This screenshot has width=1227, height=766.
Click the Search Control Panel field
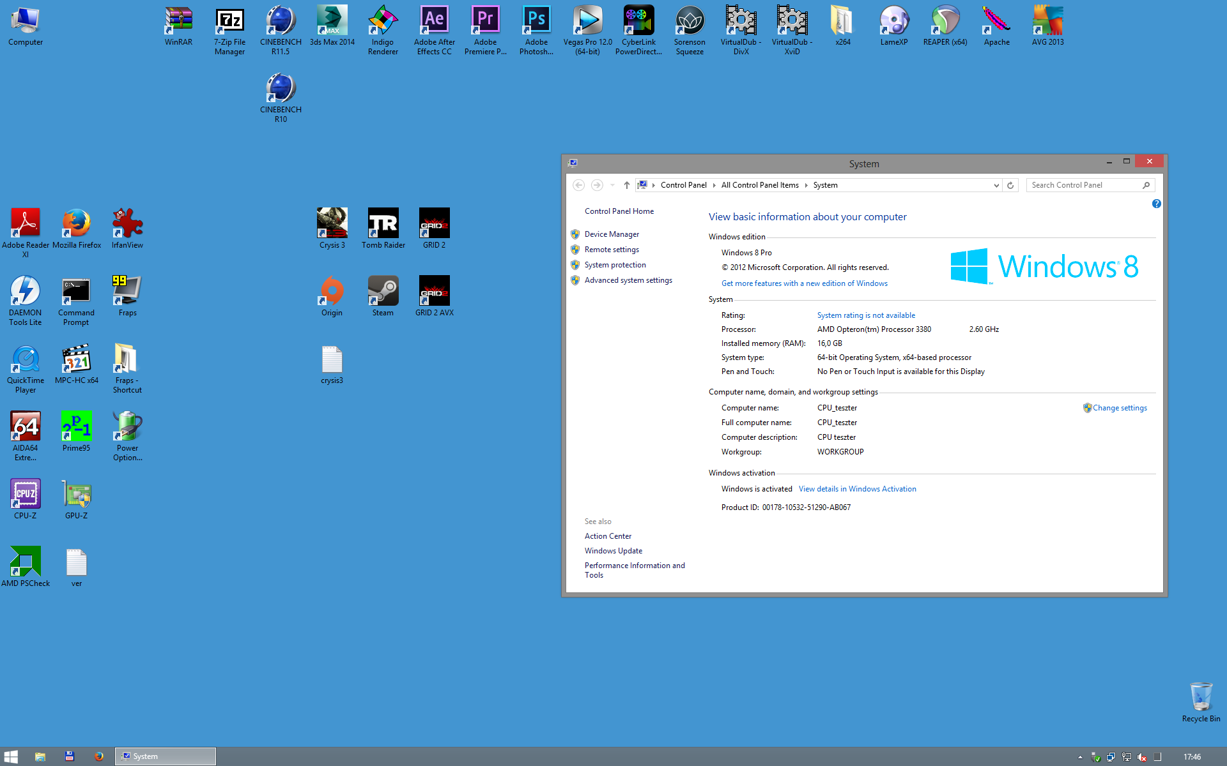1090,185
